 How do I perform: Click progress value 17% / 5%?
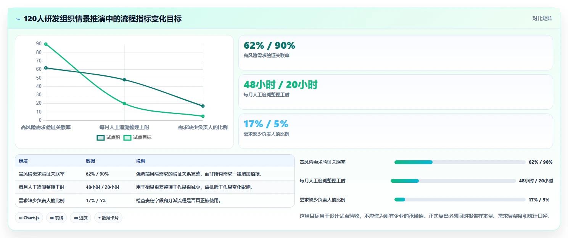click(539, 200)
